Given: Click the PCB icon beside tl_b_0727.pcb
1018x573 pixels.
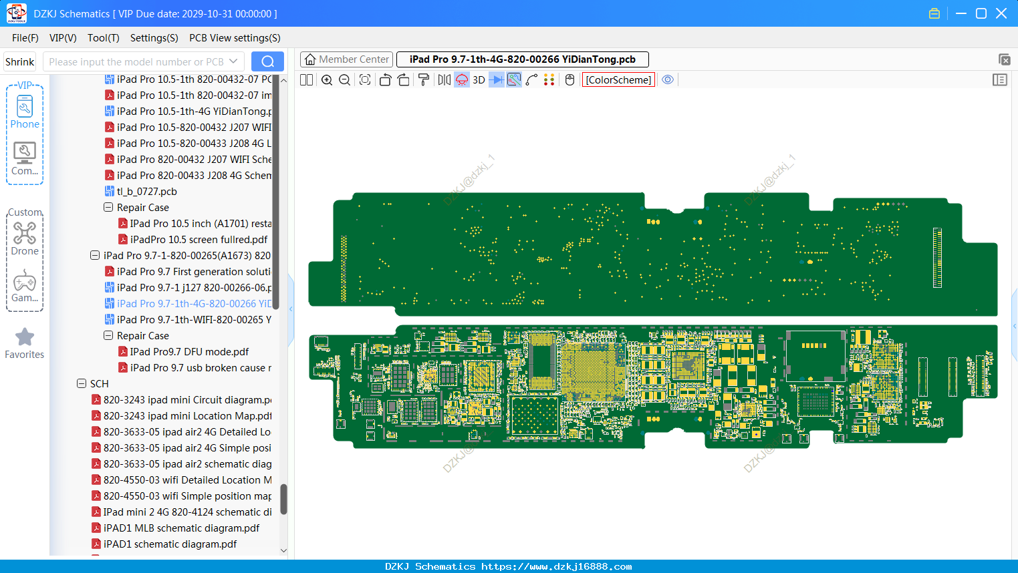Looking at the screenshot, I should [110, 191].
